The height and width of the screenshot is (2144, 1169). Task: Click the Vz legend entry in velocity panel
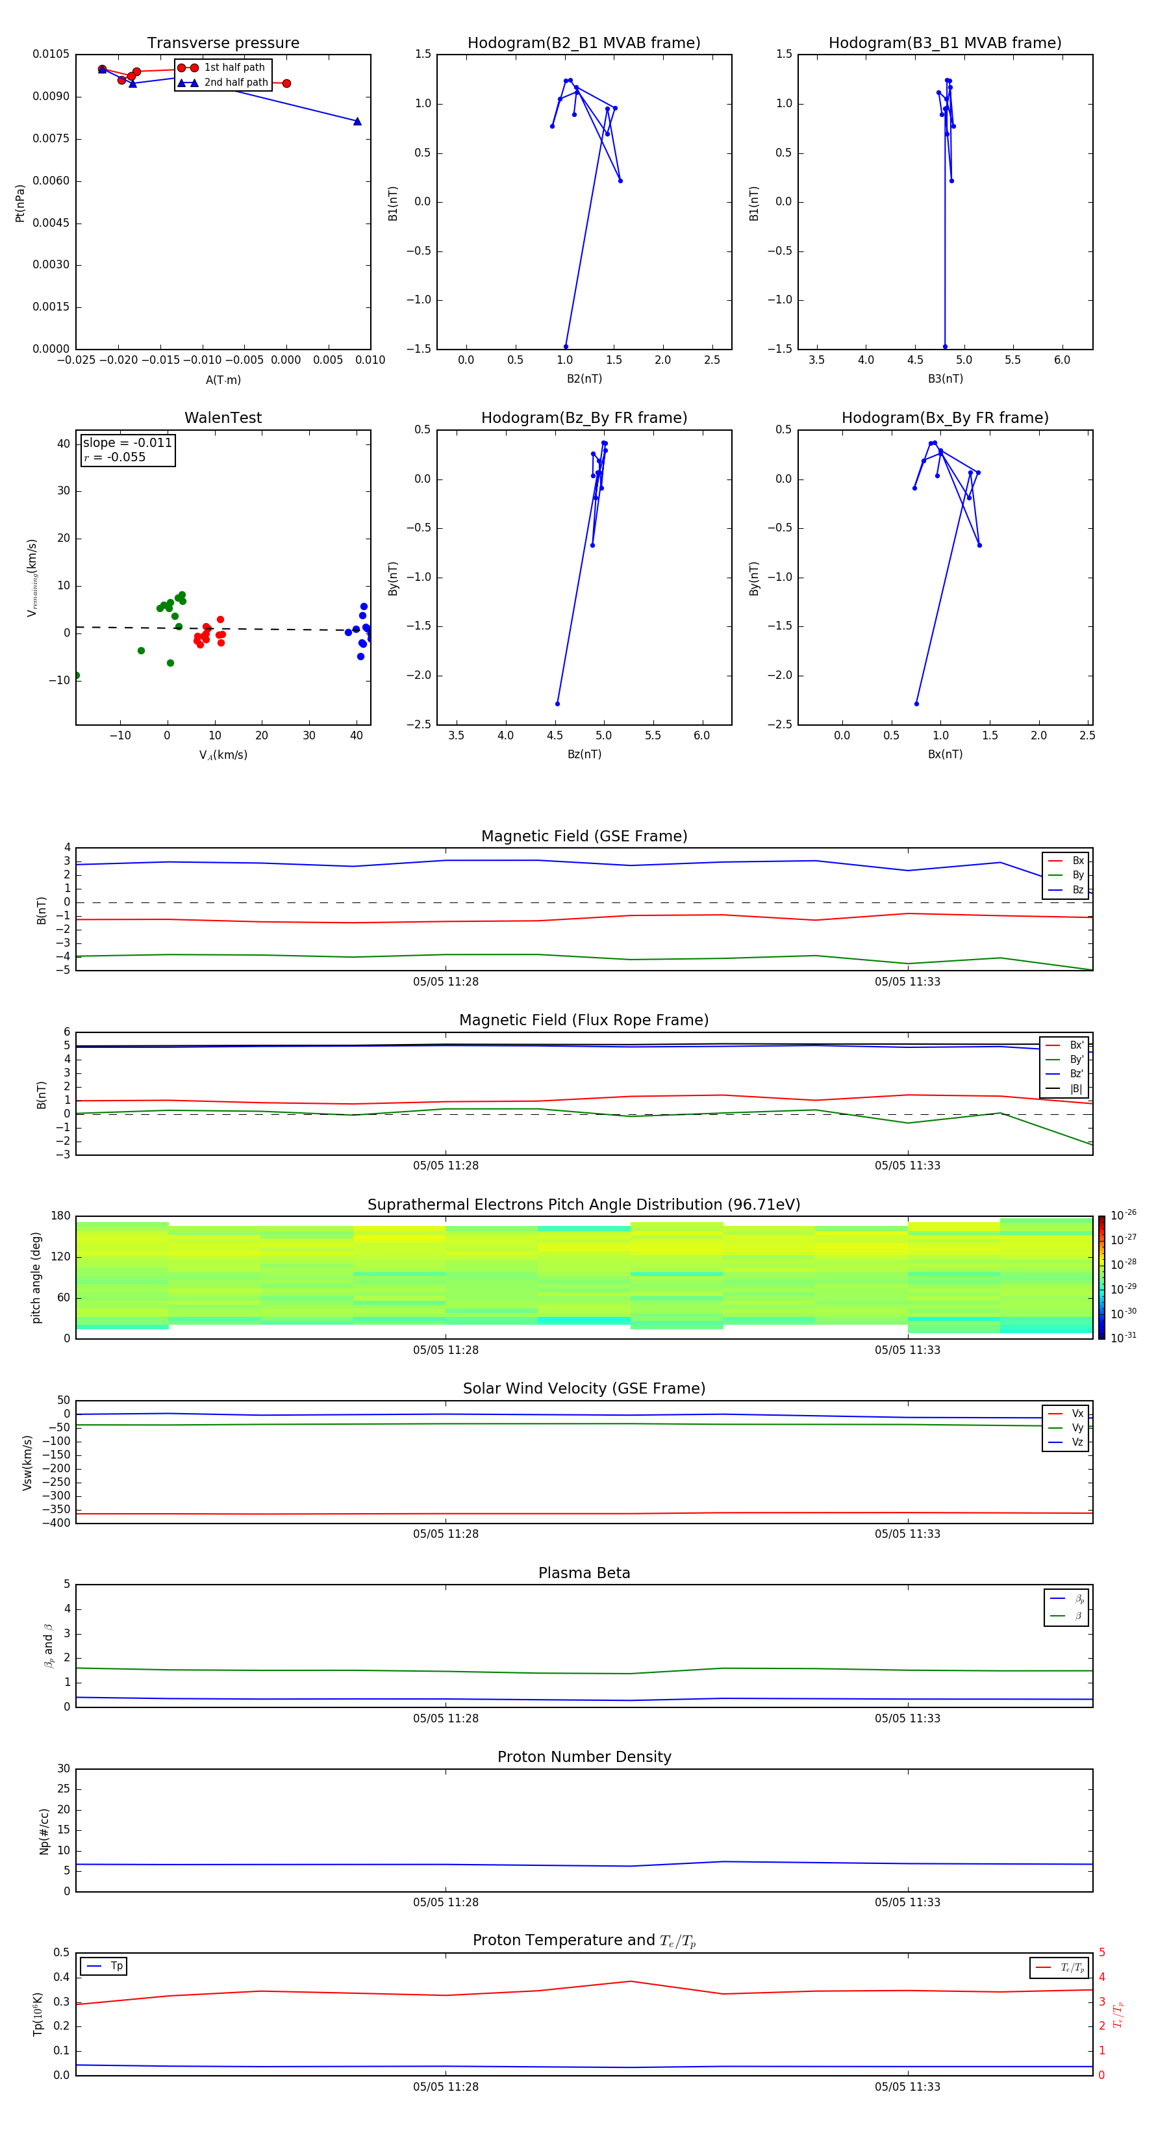1066,1442
